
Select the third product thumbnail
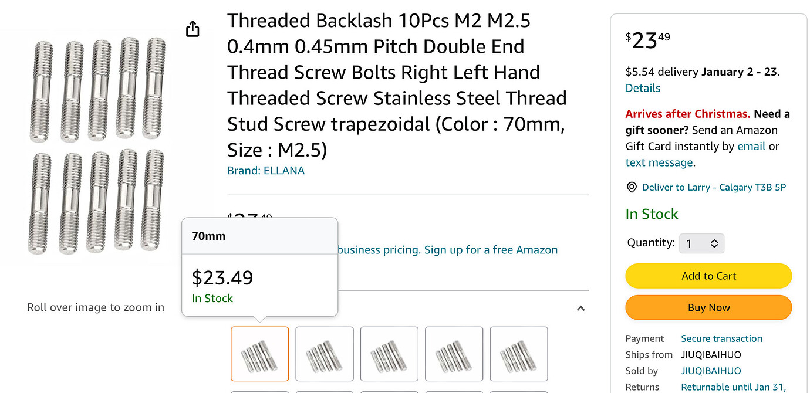click(x=389, y=354)
